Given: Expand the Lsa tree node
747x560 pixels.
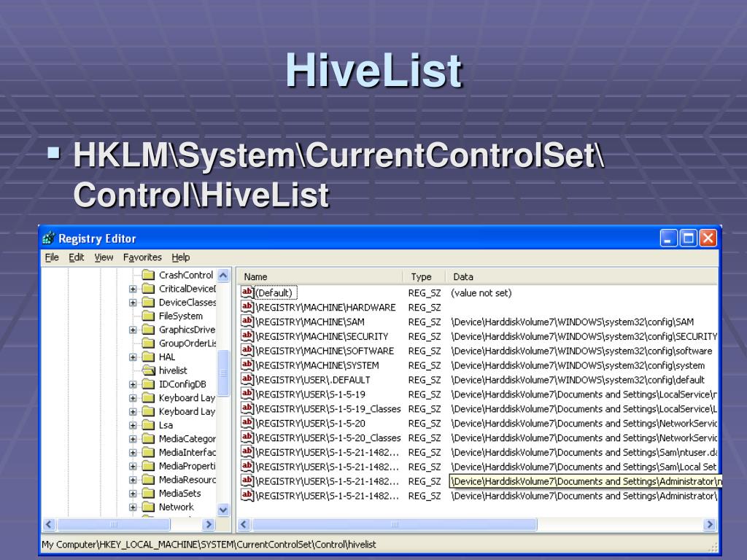Looking at the screenshot, I should click(x=133, y=425).
